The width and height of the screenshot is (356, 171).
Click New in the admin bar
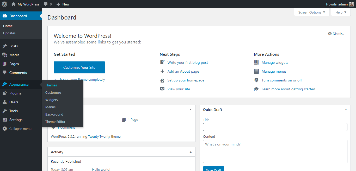coord(66,4)
